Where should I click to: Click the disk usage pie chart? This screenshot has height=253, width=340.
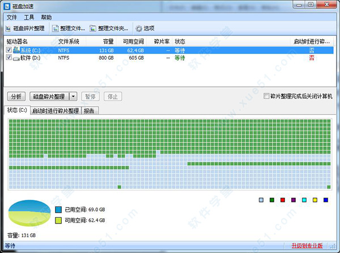click(x=29, y=213)
